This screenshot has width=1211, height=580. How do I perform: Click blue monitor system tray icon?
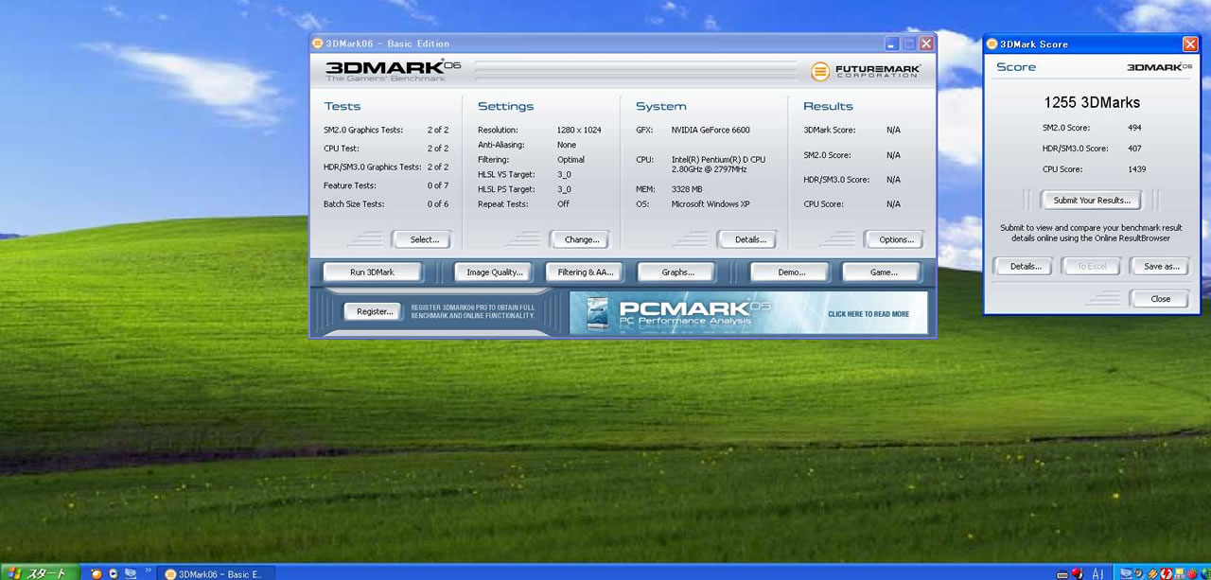coord(1126,573)
